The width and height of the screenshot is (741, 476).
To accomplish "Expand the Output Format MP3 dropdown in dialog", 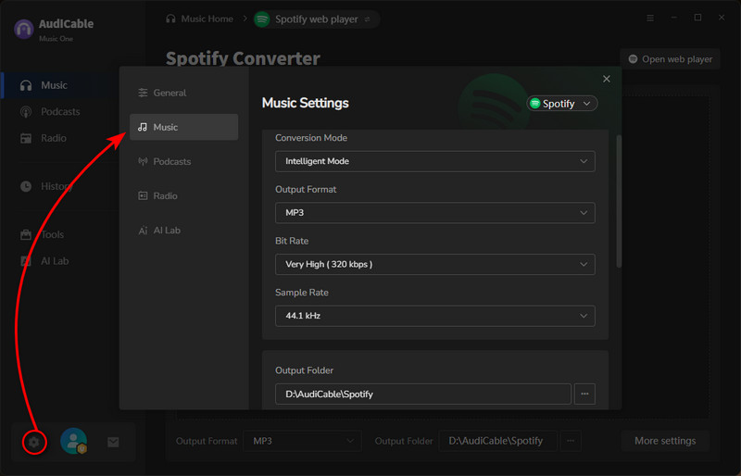I will click(x=434, y=213).
